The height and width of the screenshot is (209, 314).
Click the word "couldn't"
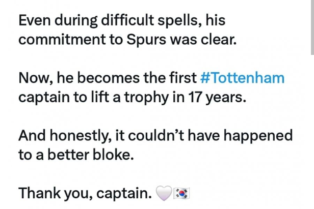[156, 135]
